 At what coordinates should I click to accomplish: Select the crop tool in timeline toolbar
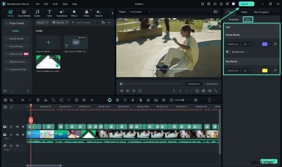click(x=61, y=100)
